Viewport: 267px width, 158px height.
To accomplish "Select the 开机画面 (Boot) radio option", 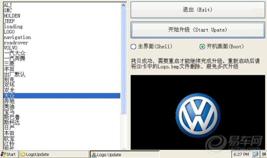I will [x=202, y=47].
